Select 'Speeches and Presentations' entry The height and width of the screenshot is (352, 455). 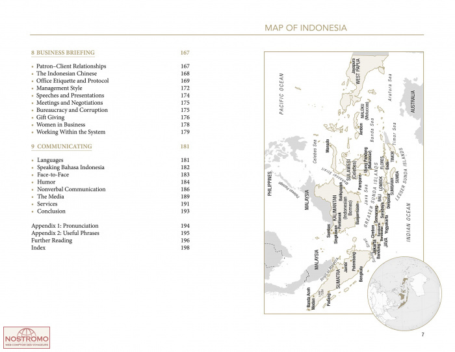[x=70, y=95]
